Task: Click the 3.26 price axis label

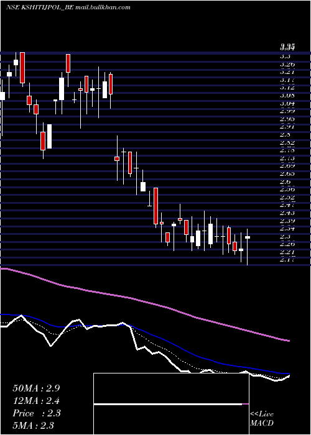Action: (x=287, y=65)
